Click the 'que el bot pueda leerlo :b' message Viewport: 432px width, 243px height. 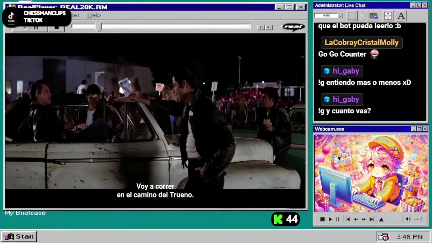[x=359, y=26]
